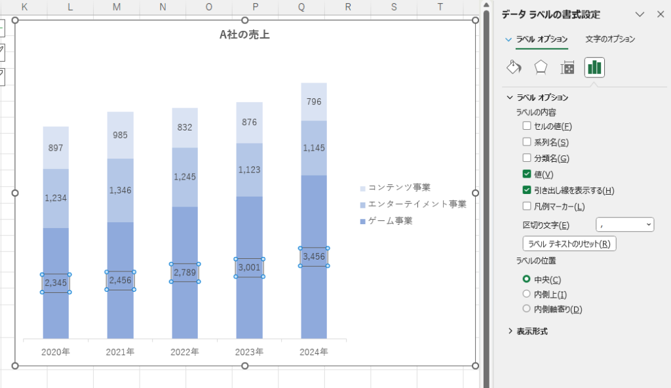Open the Size & Properties icon

(x=567, y=68)
